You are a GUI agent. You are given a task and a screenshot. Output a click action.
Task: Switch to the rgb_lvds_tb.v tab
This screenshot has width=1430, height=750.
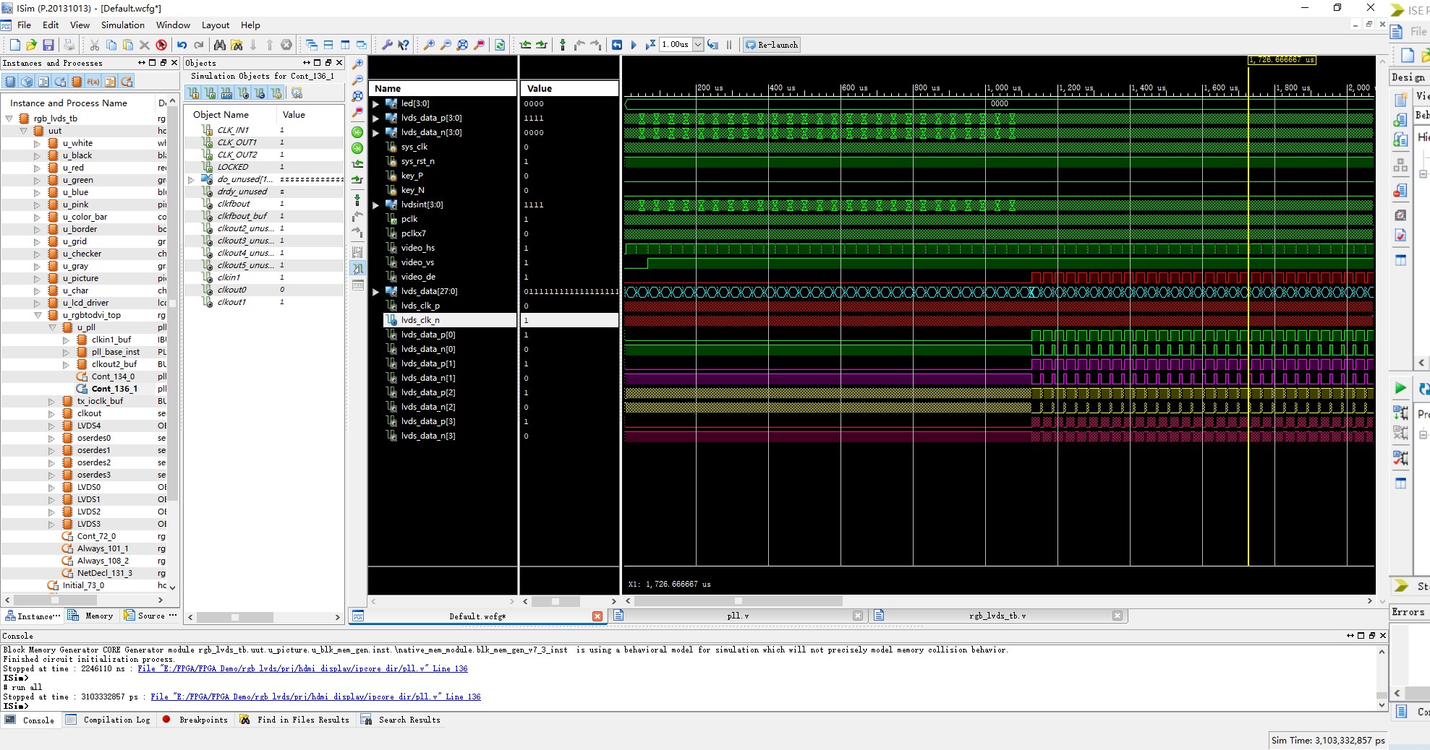997,616
